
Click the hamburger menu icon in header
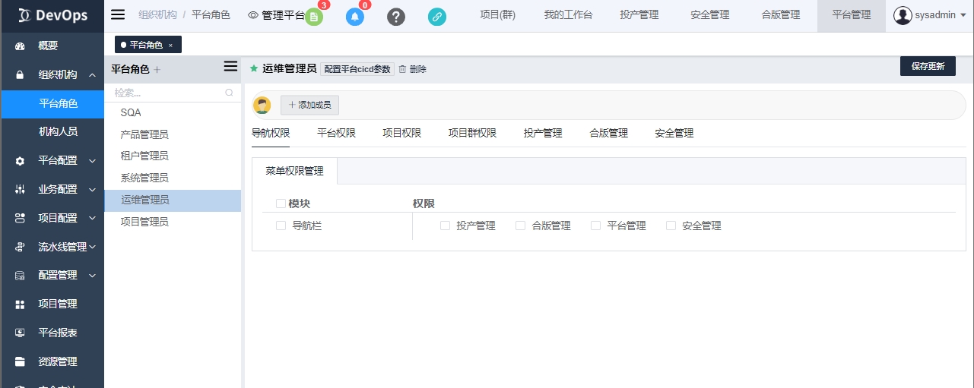(118, 14)
